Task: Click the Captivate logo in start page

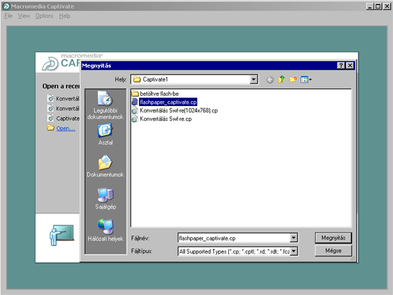Action: click(50, 64)
